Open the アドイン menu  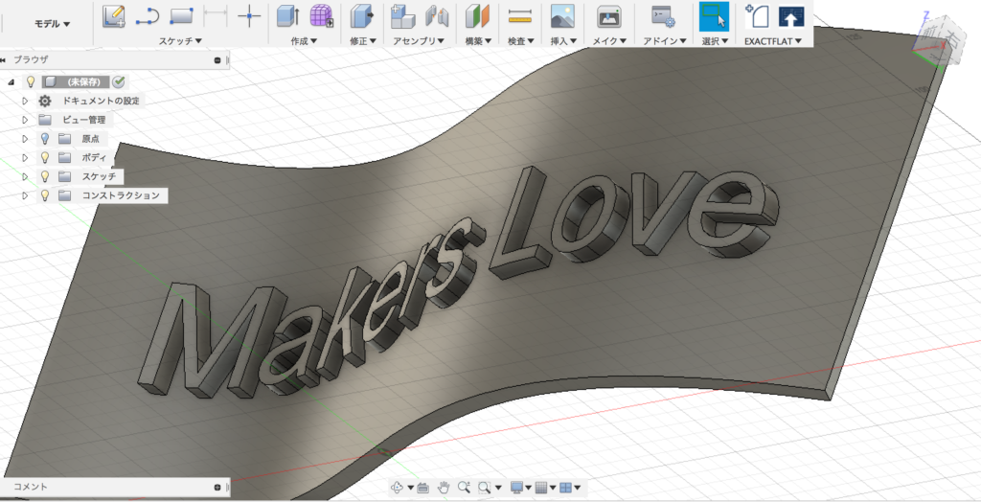point(664,41)
